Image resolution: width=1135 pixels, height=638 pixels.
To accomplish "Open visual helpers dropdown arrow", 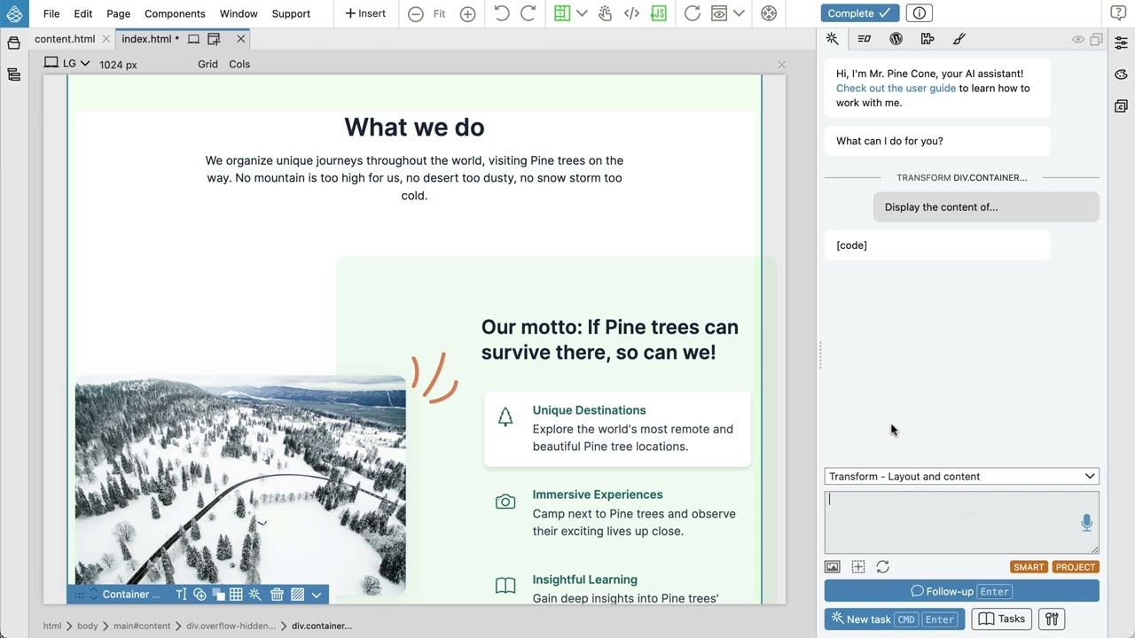I will (582, 13).
